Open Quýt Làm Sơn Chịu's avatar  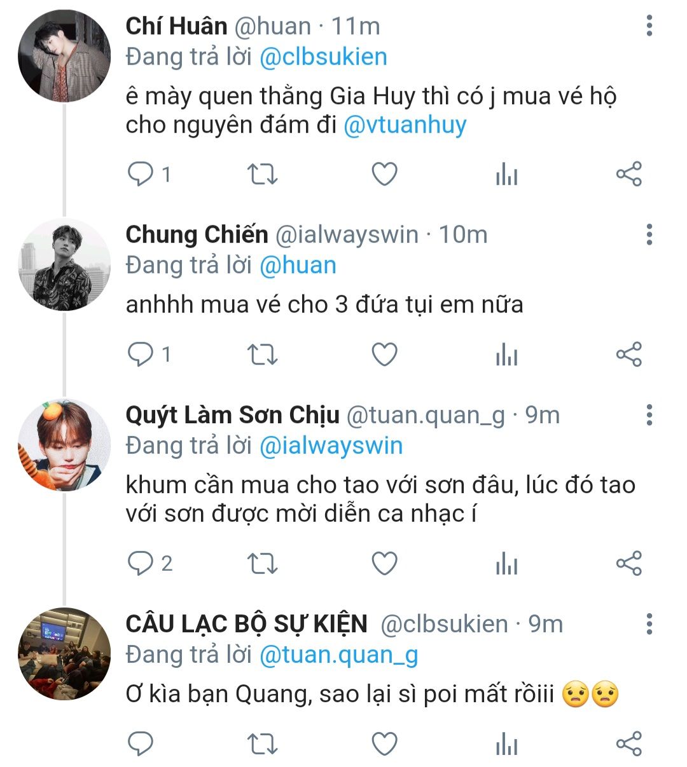64,445
